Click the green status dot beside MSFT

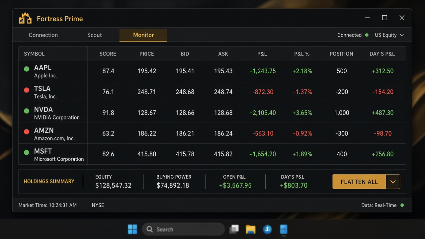click(27, 153)
